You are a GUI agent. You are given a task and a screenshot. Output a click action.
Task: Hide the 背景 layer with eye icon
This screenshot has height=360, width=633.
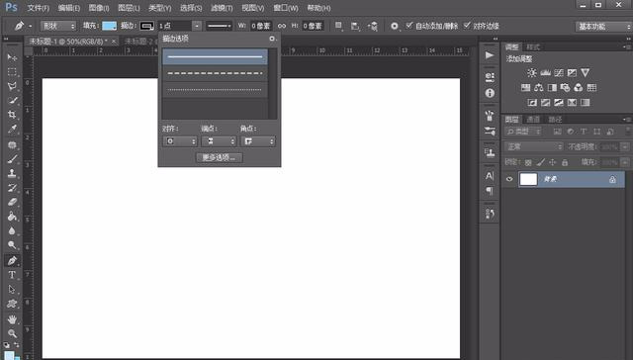point(509,179)
